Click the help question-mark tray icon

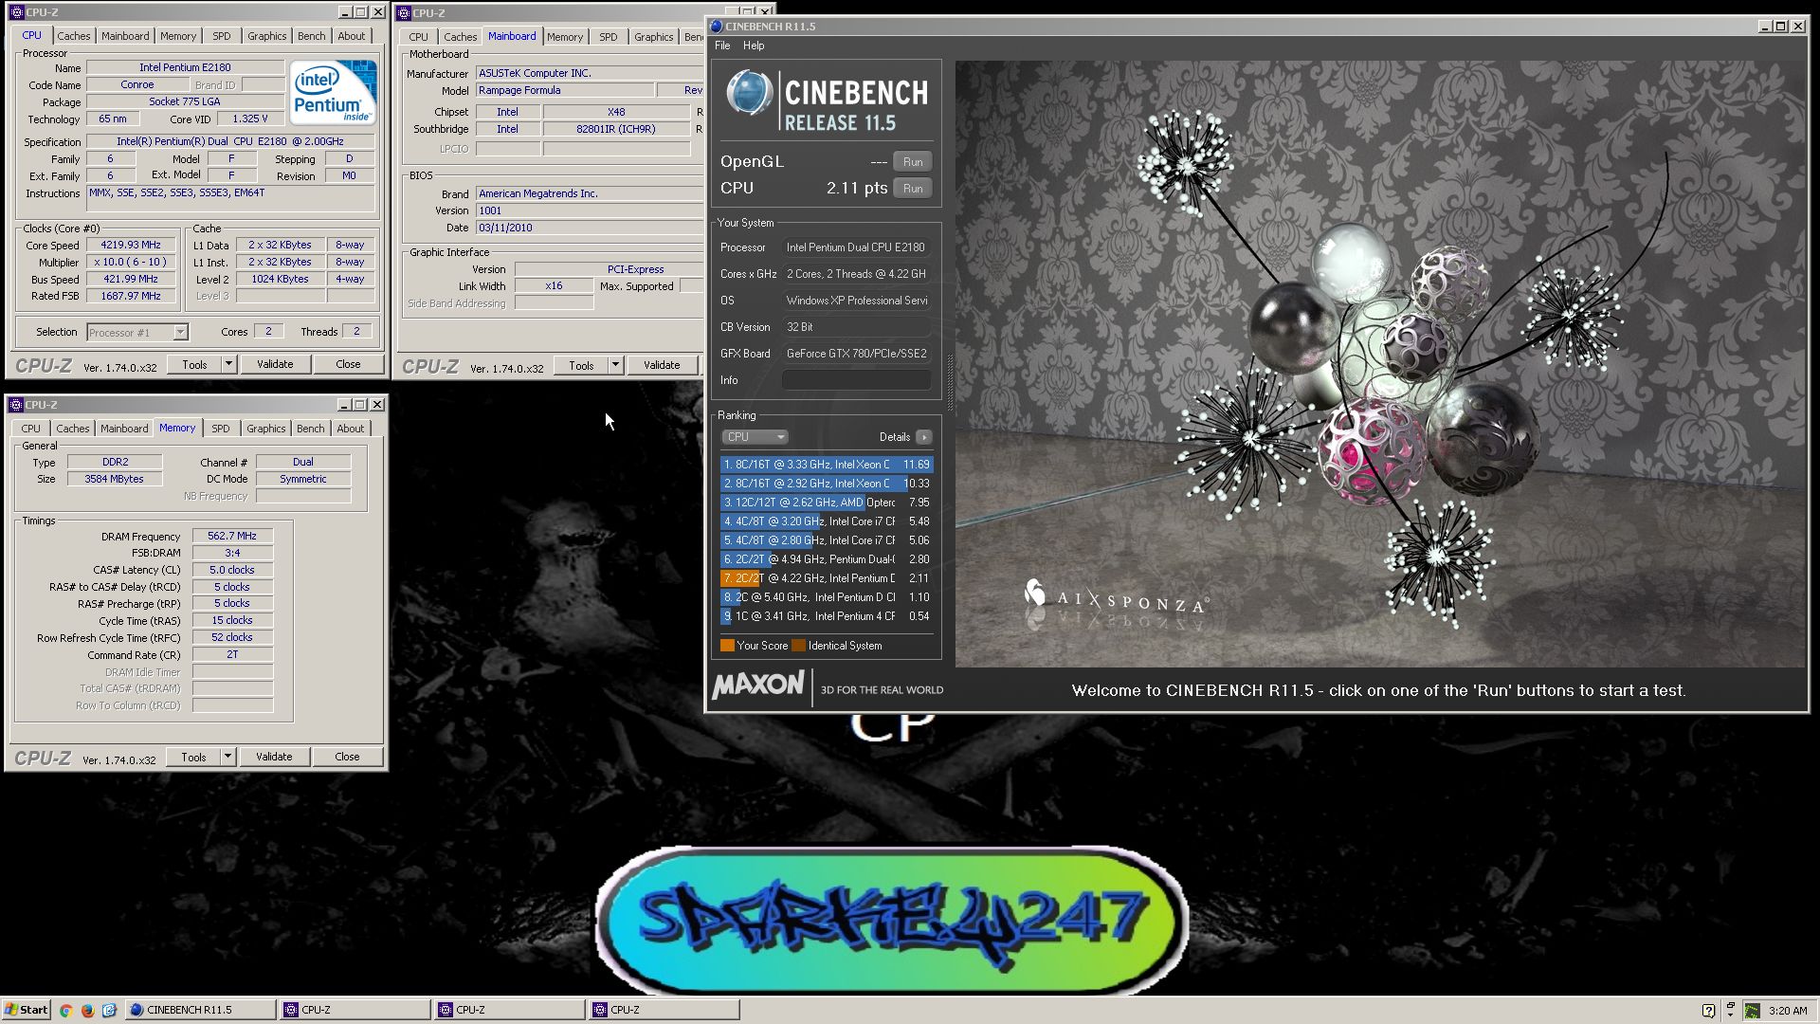click(x=1708, y=1011)
